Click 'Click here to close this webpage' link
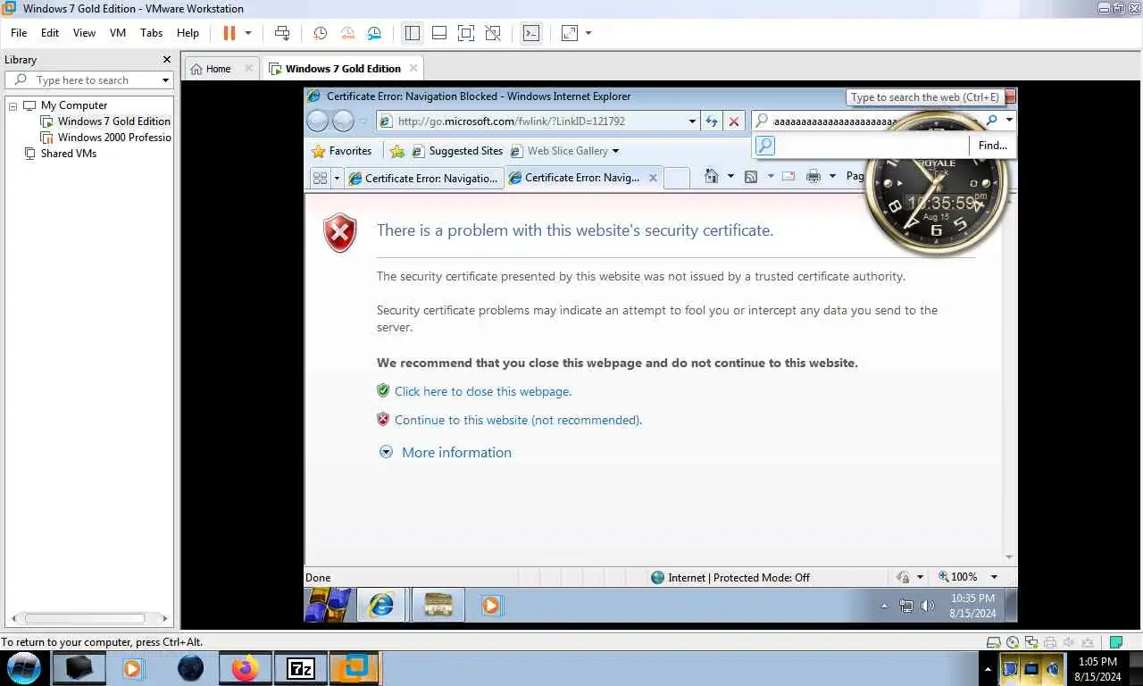The height and width of the screenshot is (686, 1143). point(483,391)
